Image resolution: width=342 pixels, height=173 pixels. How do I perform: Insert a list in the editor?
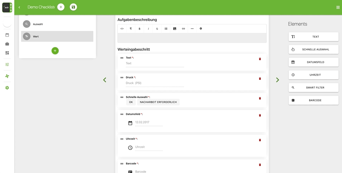coord(166,29)
